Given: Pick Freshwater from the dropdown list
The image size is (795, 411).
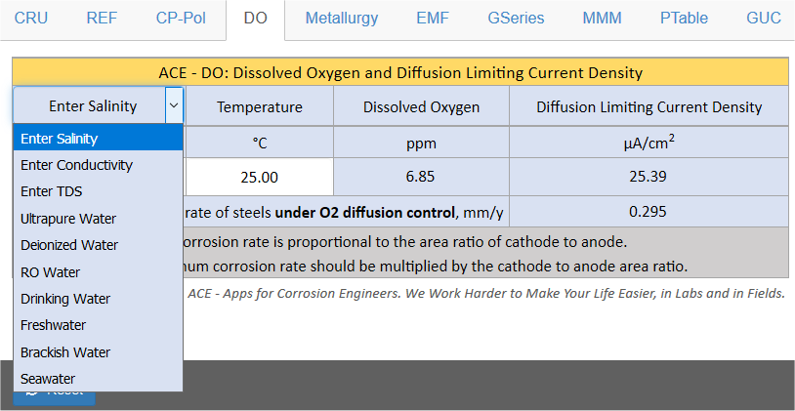Looking at the screenshot, I should (x=54, y=325).
